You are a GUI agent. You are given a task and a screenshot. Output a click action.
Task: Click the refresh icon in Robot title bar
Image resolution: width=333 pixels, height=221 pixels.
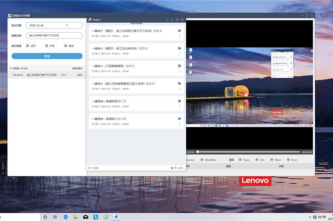167,19
